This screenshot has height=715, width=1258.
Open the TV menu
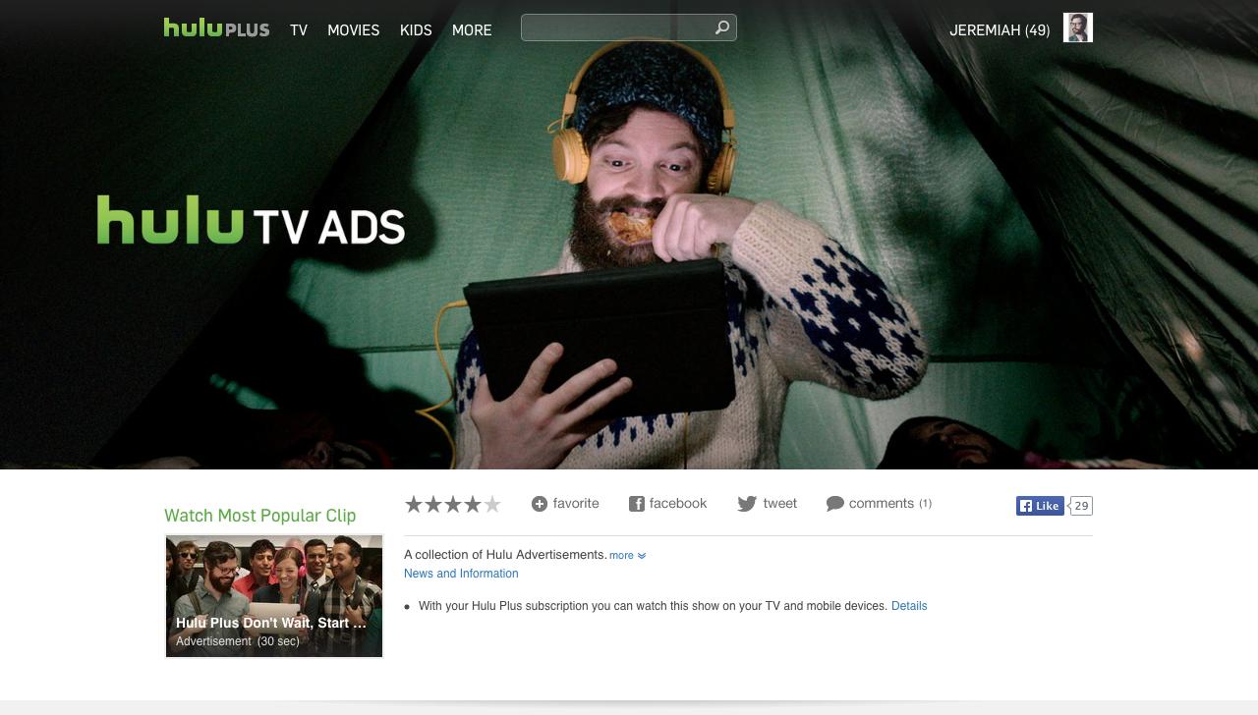tap(299, 30)
